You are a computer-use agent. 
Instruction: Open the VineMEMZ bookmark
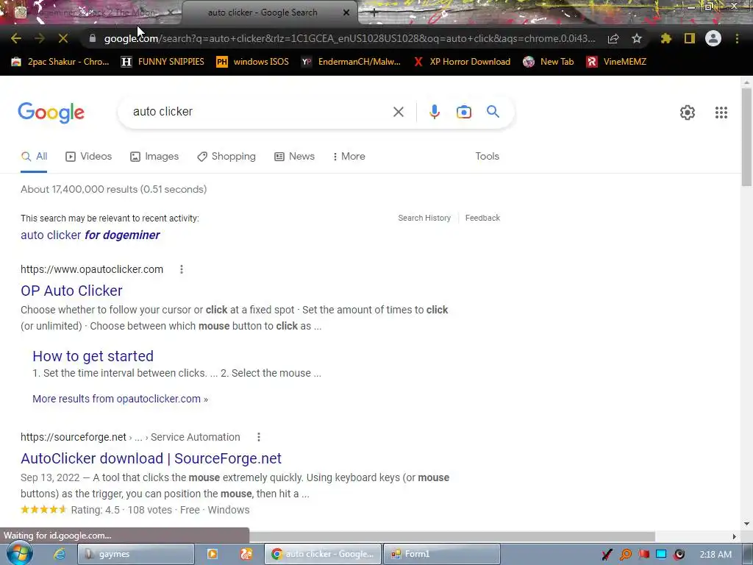point(617,62)
